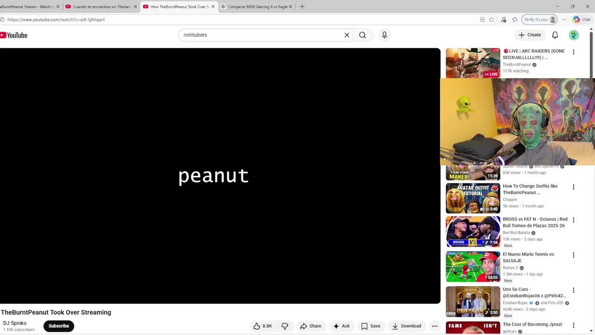Start voice search with microphone
Viewport: 595px width, 335px height.
click(384, 35)
